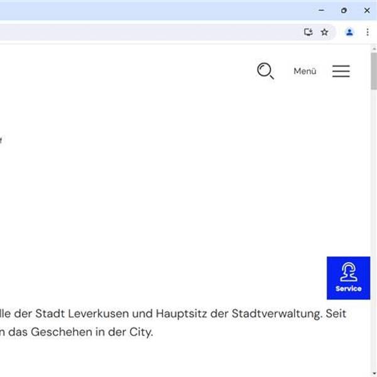This screenshot has width=377, height=377.
Task: Open Chrome three-dot menu
Action: click(x=368, y=32)
